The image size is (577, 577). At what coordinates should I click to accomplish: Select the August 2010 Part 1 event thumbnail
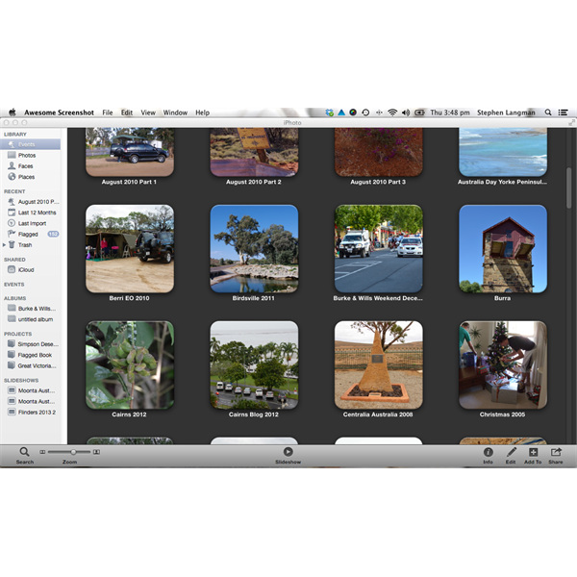(x=130, y=152)
